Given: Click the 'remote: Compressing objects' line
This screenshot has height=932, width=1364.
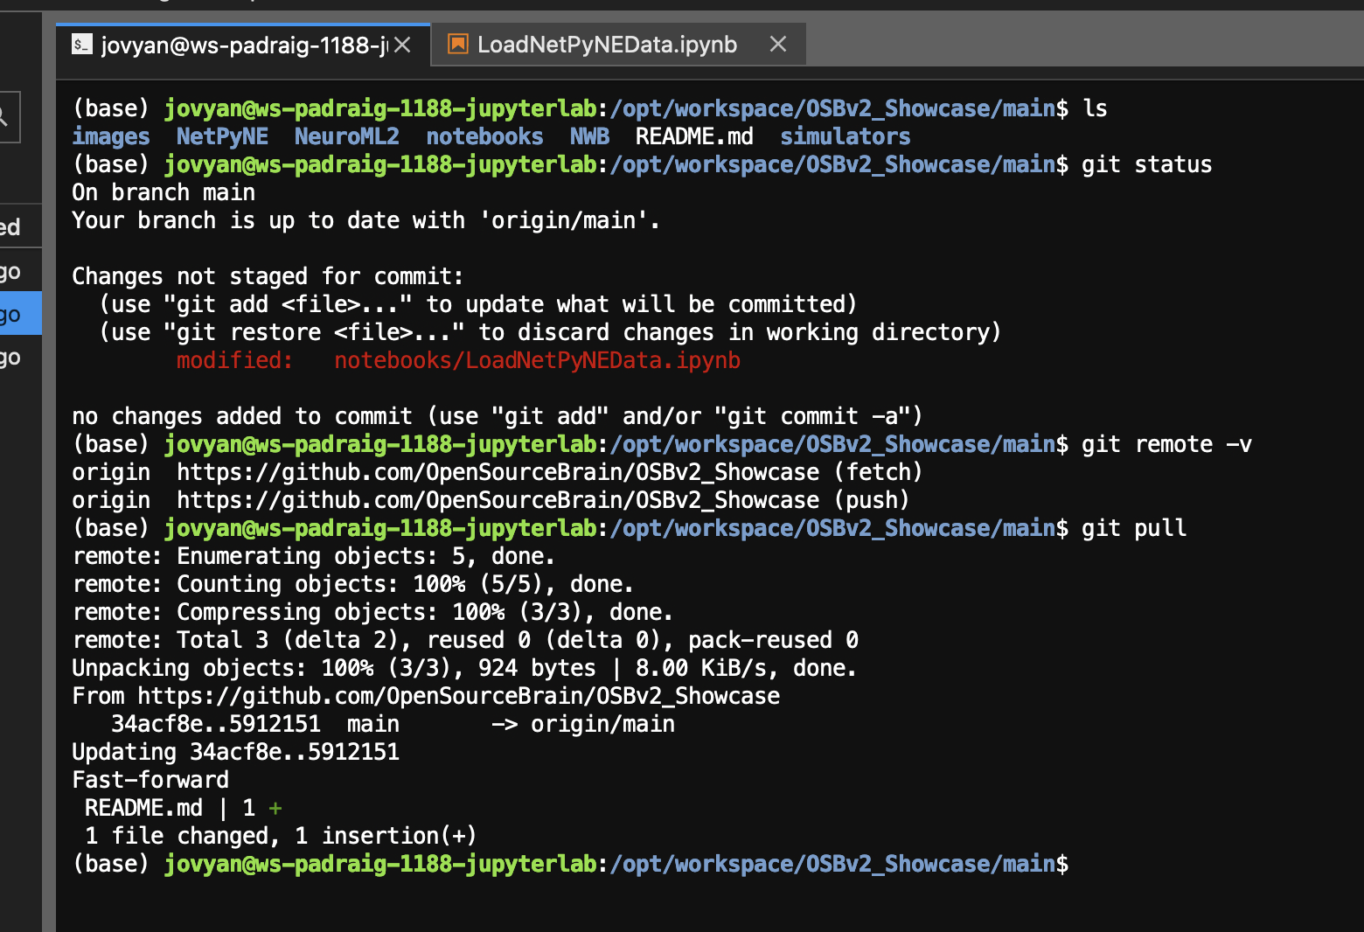Looking at the screenshot, I should [372, 612].
